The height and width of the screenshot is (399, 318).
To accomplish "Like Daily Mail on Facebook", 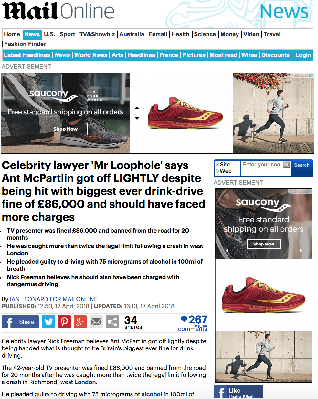I will 238,392.
